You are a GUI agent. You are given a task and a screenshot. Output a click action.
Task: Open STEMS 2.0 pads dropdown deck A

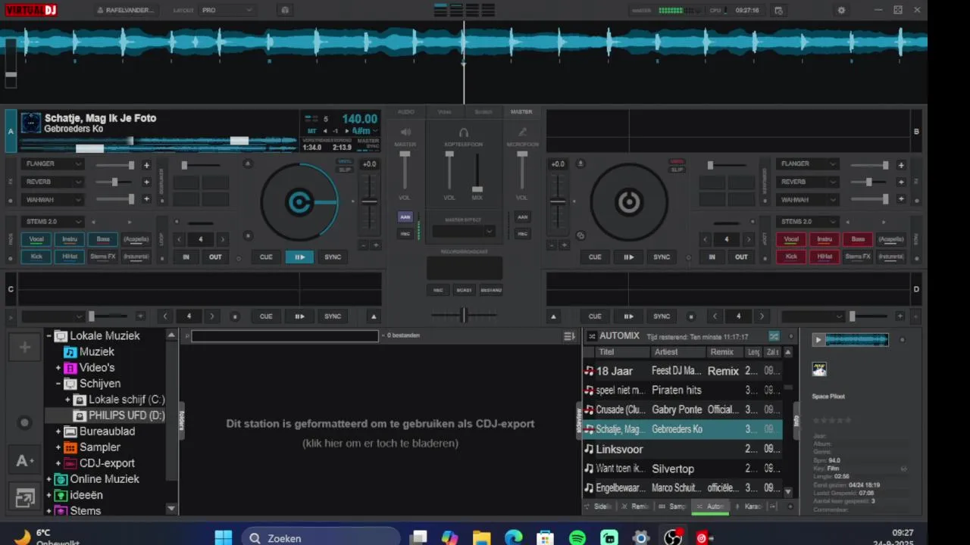[x=53, y=222]
